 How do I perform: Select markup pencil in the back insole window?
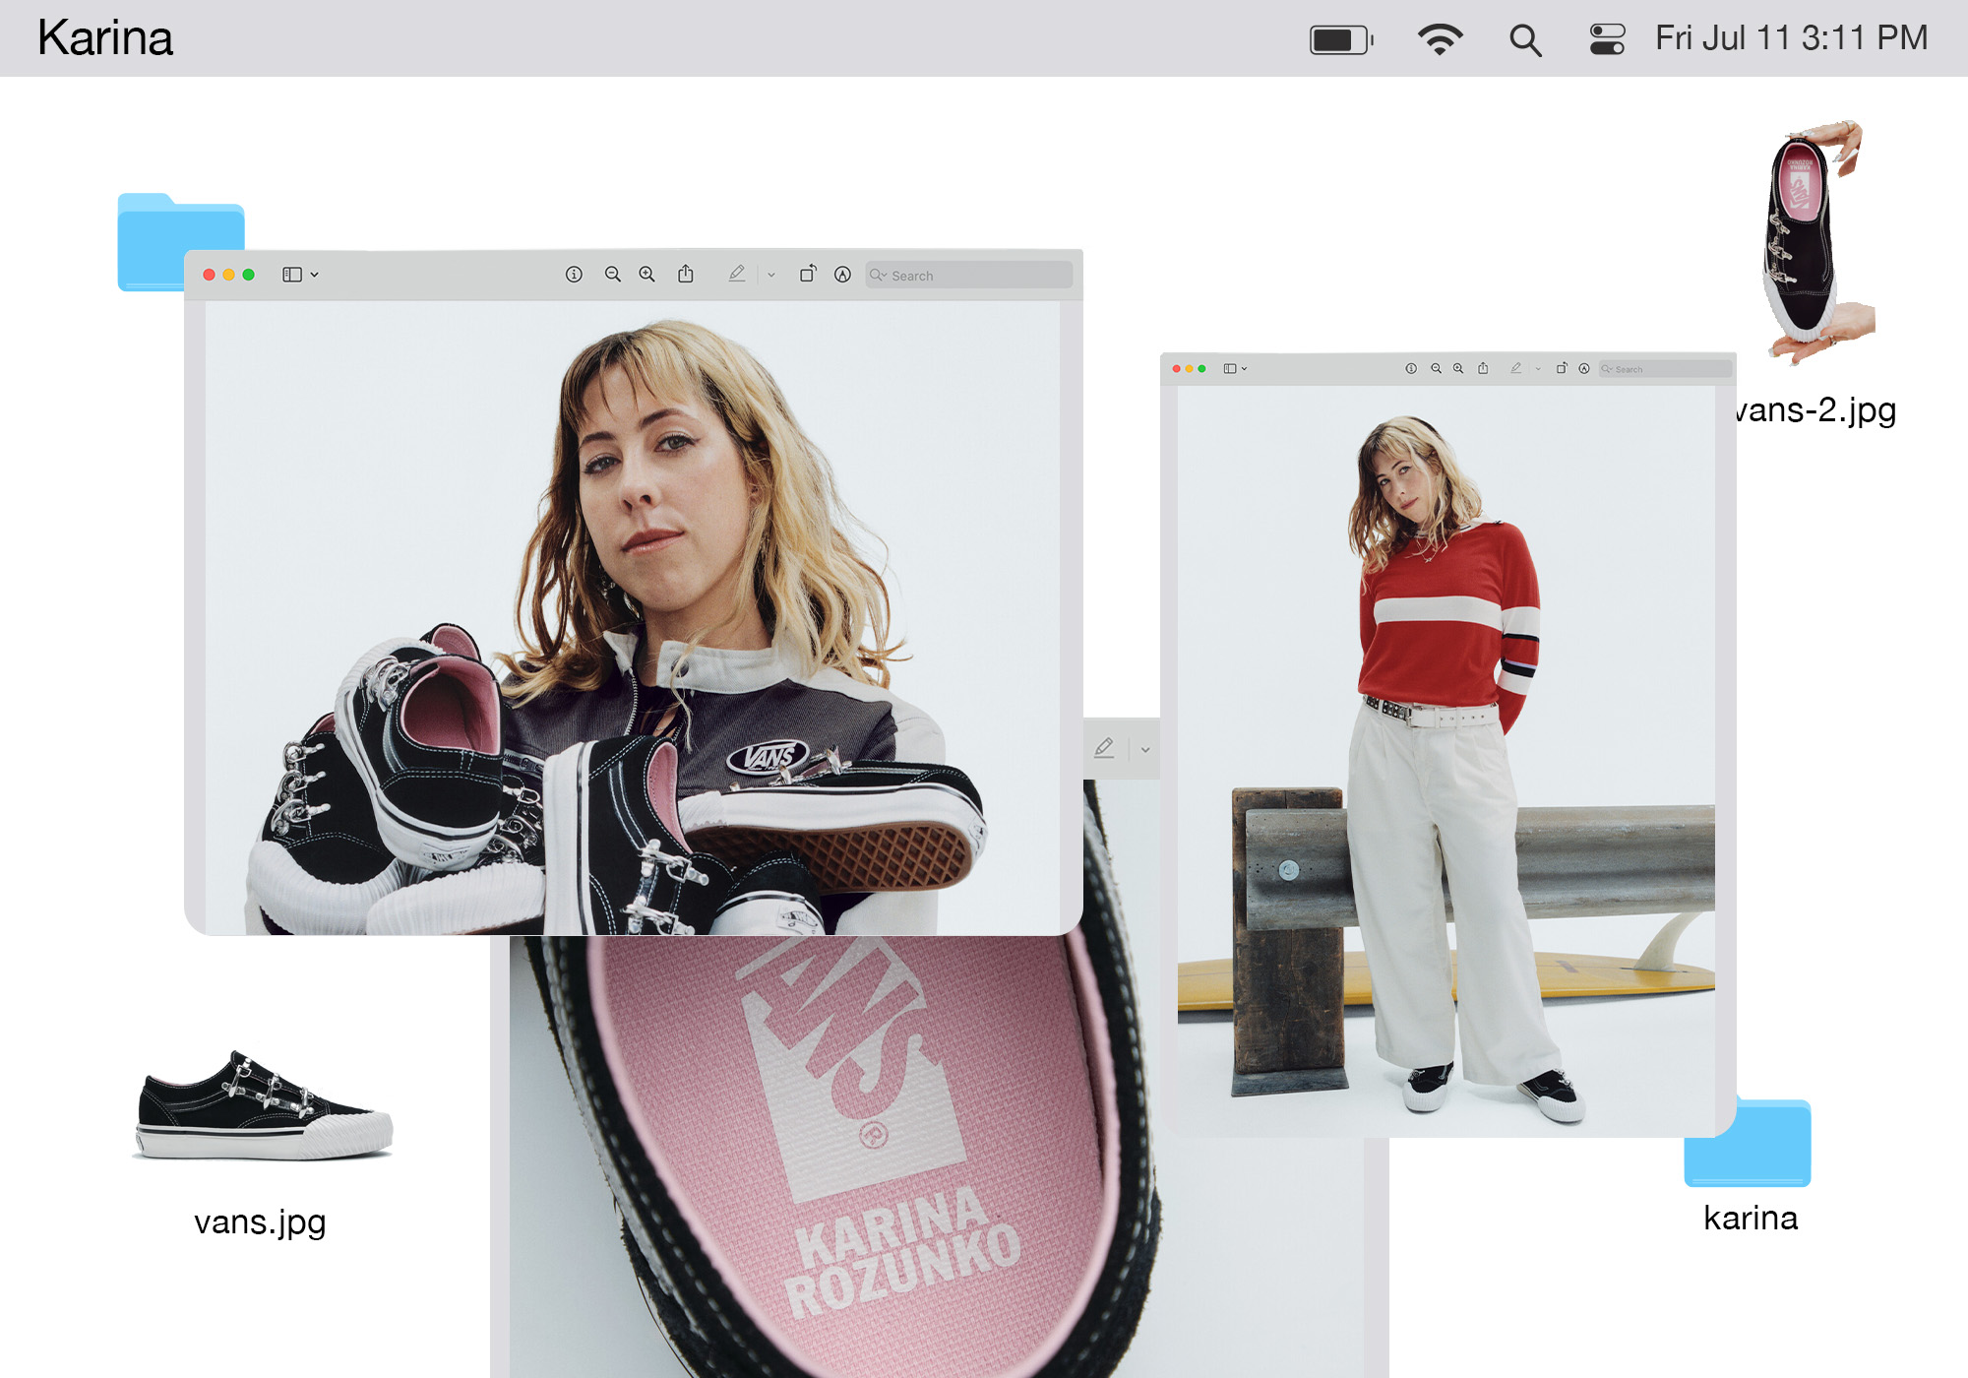pyautogui.click(x=1104, y=748)
